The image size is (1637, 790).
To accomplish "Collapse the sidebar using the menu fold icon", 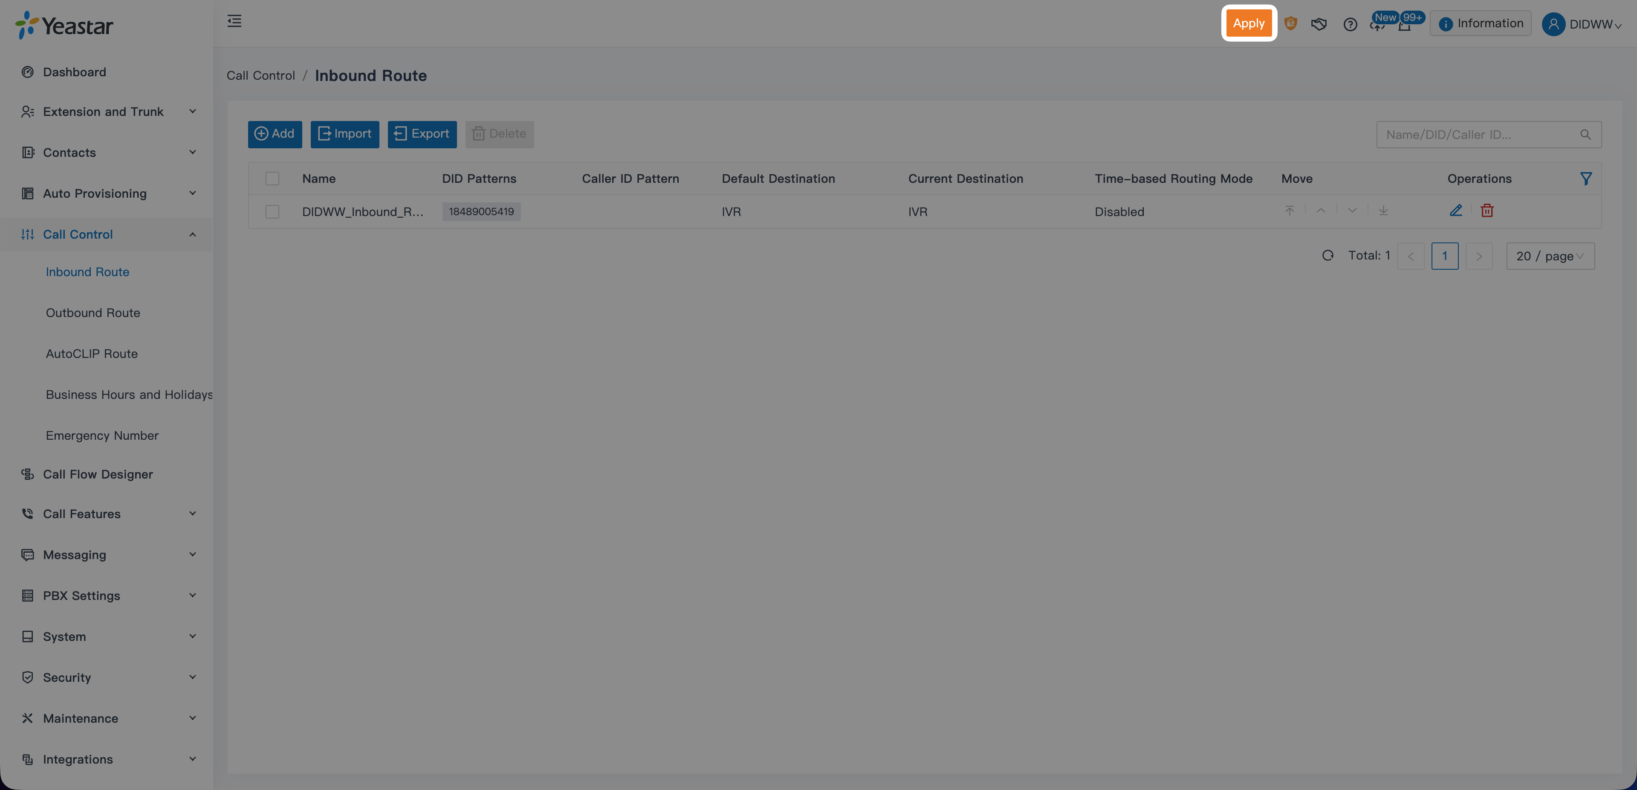I will coord(234,22).
